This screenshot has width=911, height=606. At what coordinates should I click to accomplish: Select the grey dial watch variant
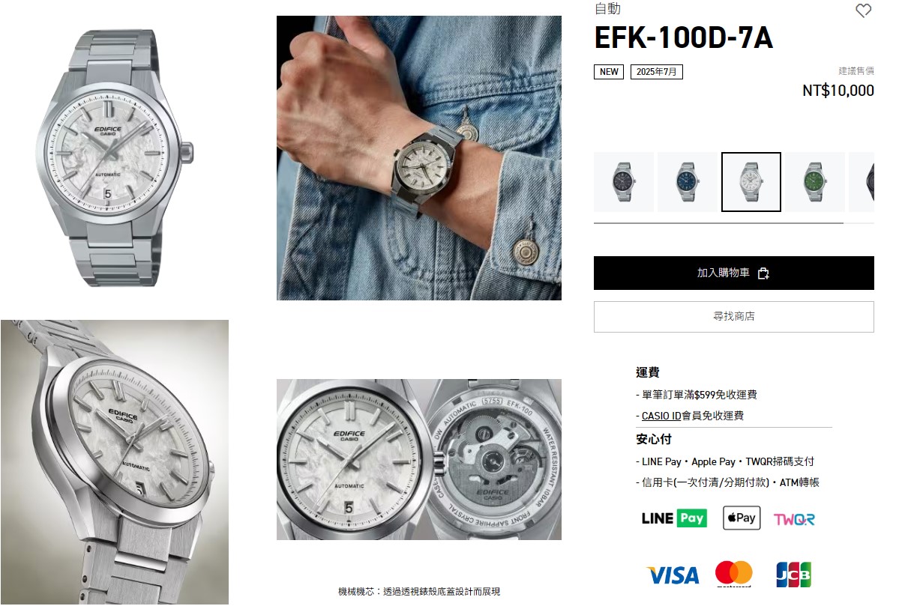tap(624, 182)
